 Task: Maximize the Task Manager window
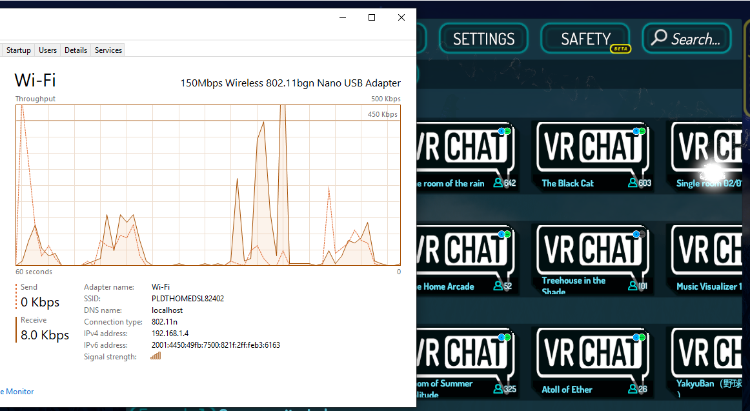pyautogui.click(x=372, y=17)
